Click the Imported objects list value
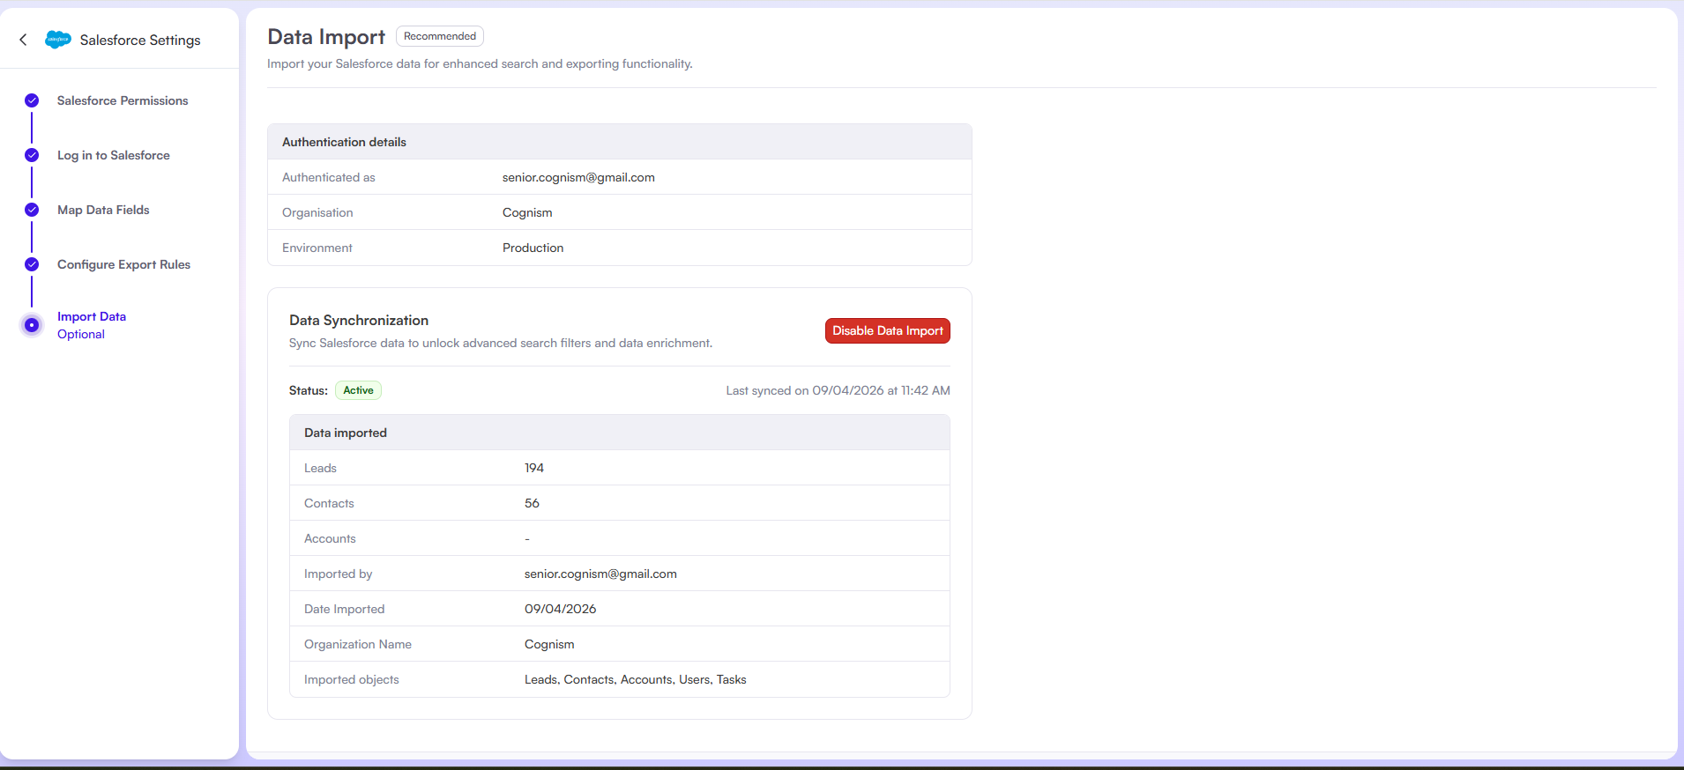1684x770 pixels. (635, 679)
